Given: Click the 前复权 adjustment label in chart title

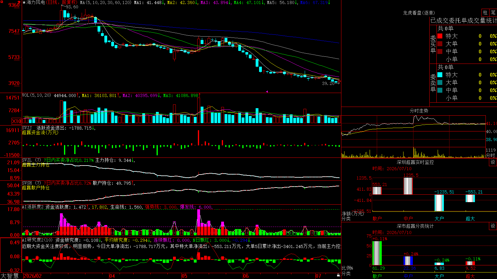Looking at the screenshot, I should [69, 2].
